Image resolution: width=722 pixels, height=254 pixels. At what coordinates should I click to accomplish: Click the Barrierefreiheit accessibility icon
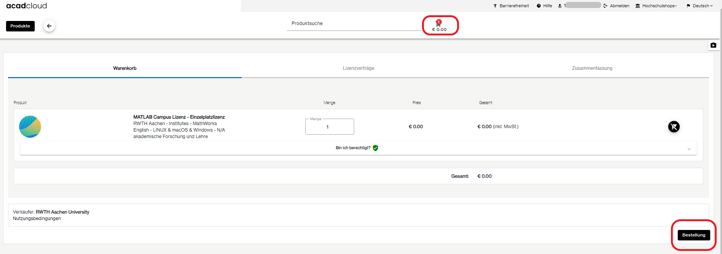click(495, 6)
